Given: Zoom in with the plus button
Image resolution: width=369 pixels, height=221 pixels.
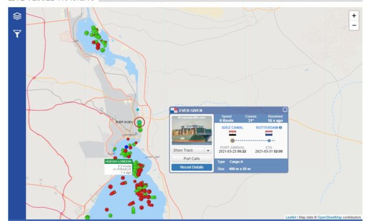Looking at the screenshot, I should coord(354,16).
